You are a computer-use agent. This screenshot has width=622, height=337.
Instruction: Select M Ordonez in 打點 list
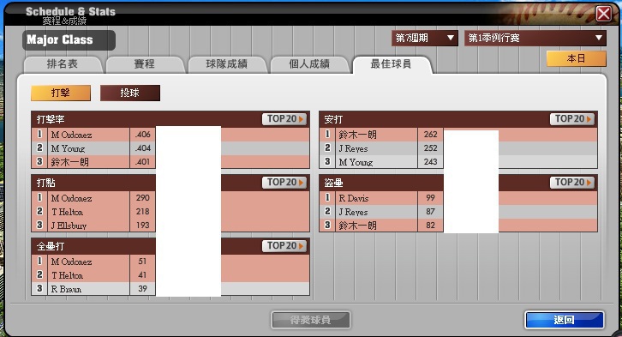coord(71,198)
